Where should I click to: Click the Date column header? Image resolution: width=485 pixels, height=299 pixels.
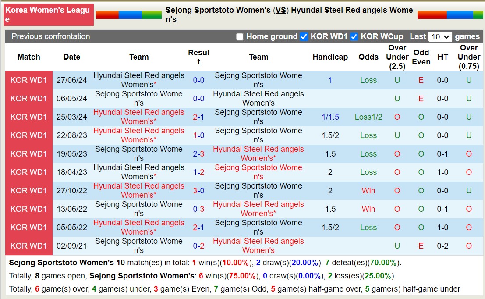coord(71,57)
